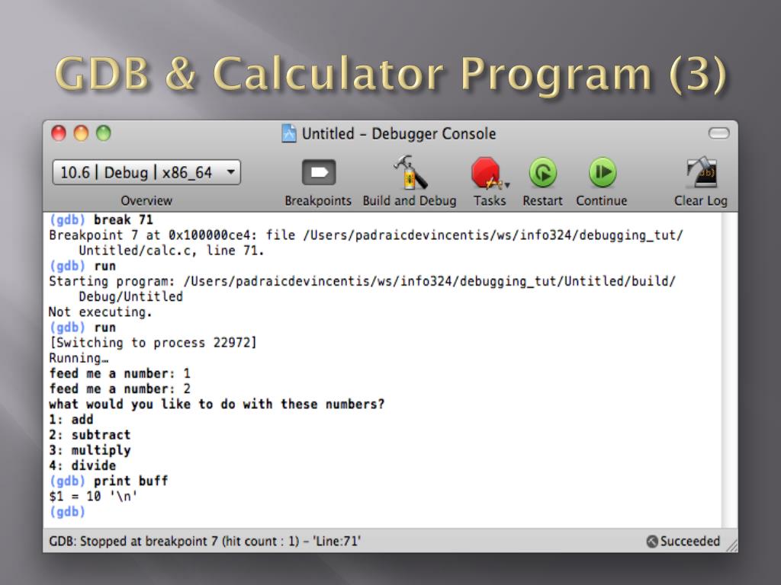
Task: Click the console's vertical scrollbar
Action: pos(730,370)
